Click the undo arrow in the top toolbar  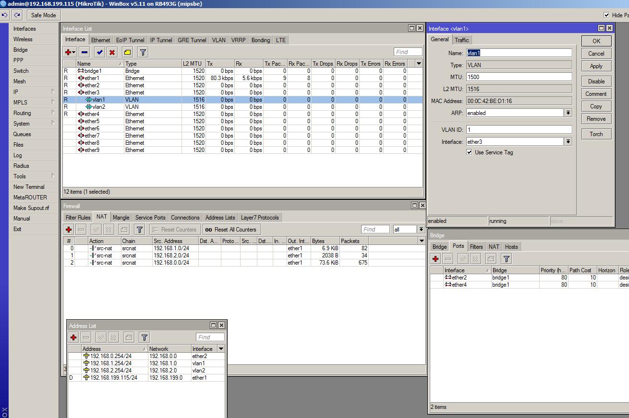[x=5, y=15]
